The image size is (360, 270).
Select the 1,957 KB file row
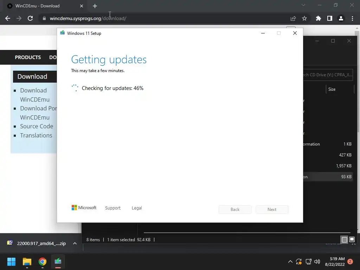327,166
